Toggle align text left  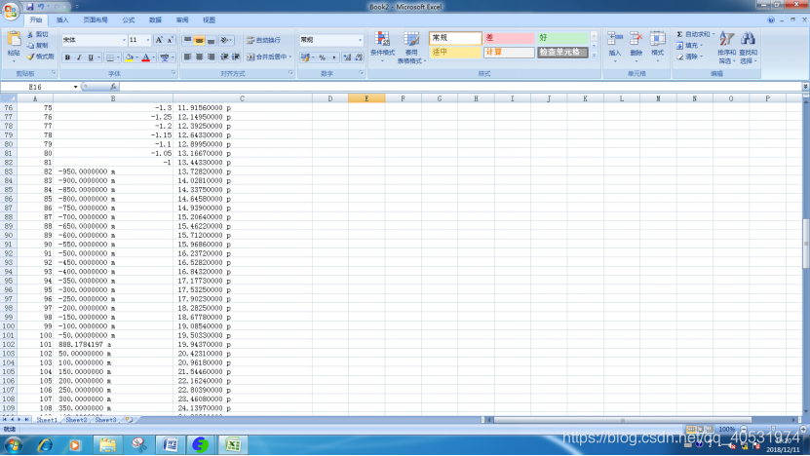[x=187, y=57]
